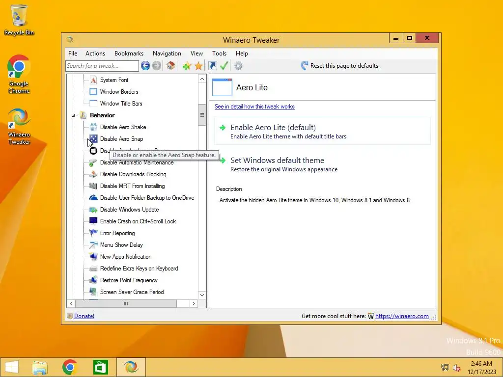The width and height of the screenshot is (503, 377).
Task: Open the Help menu
Action: [242, 54]
